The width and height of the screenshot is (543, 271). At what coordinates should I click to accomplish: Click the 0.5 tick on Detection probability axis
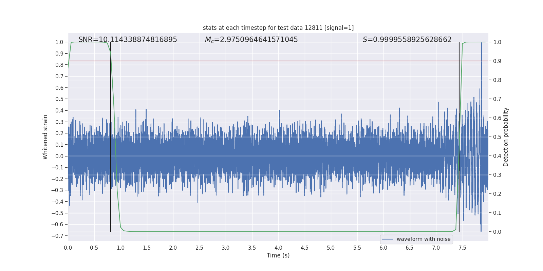pos(497,137)
